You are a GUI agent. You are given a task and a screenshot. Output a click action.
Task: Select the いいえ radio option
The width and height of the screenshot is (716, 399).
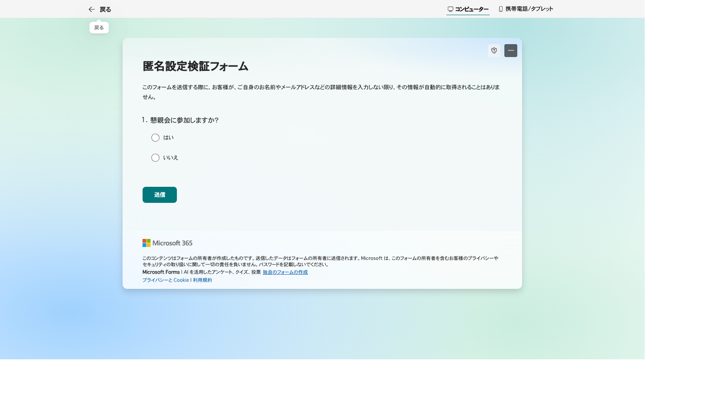[155, 158]
